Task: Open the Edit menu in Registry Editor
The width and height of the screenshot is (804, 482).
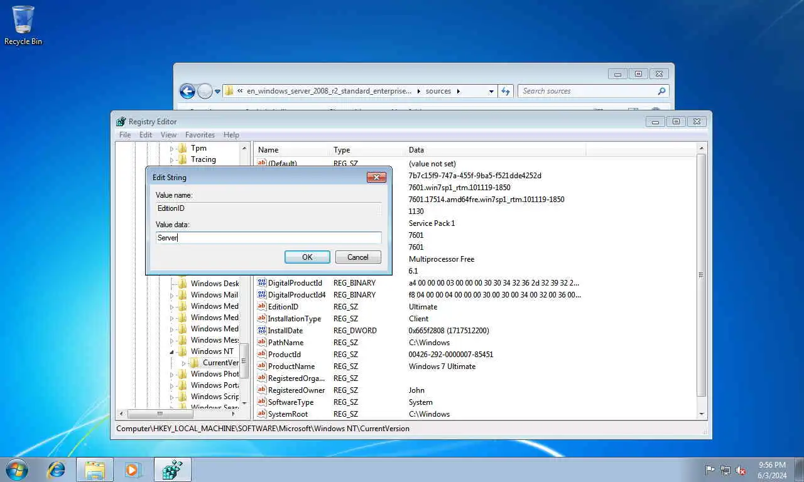Action: 146,135
